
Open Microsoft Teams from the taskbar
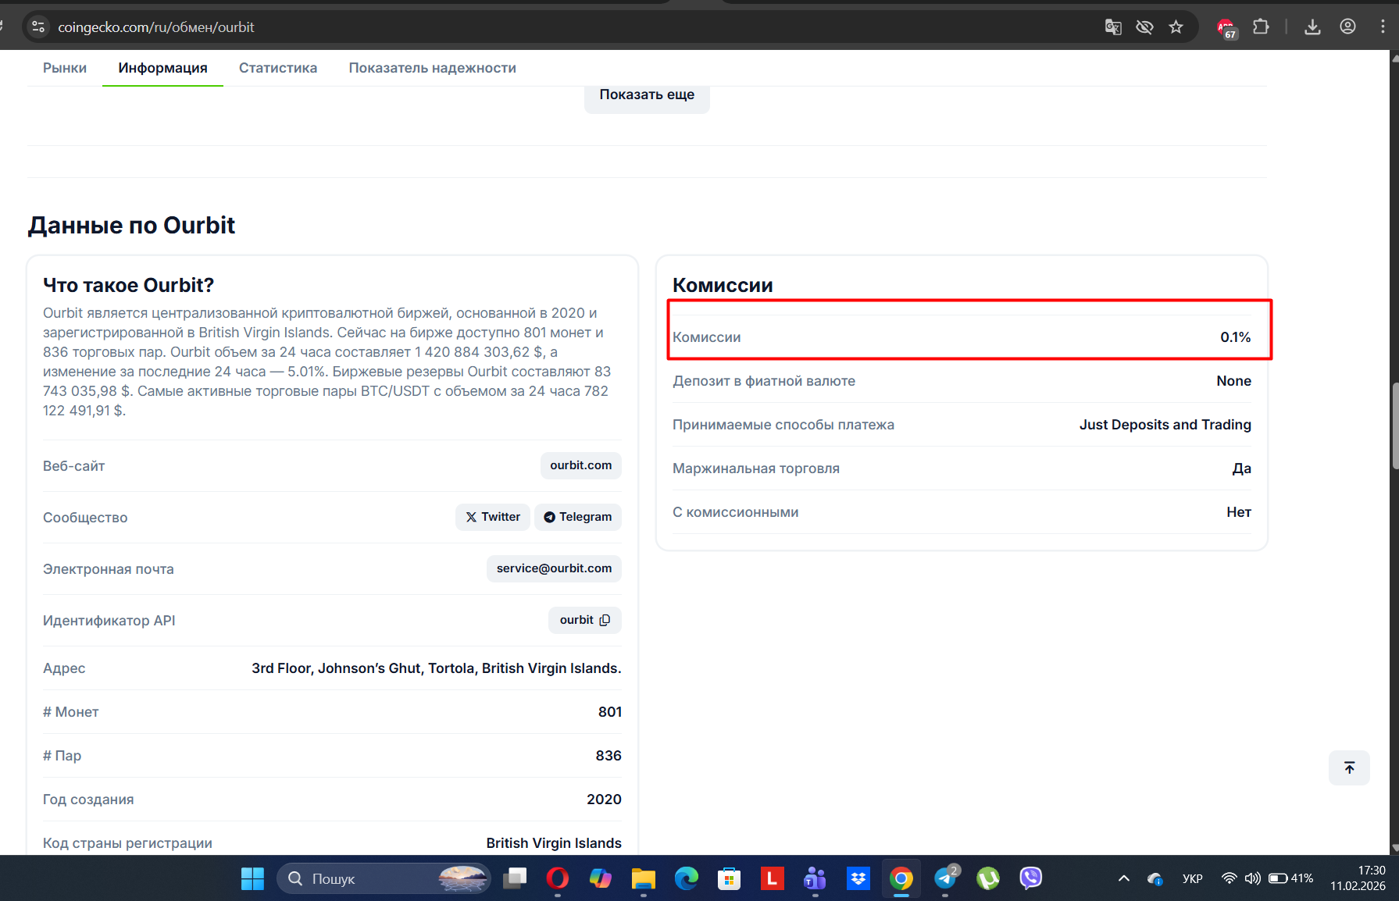815,878
